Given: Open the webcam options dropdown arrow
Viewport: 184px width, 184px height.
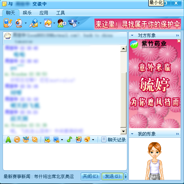Looking at the screenshot, I should click(x=26, y=23).
